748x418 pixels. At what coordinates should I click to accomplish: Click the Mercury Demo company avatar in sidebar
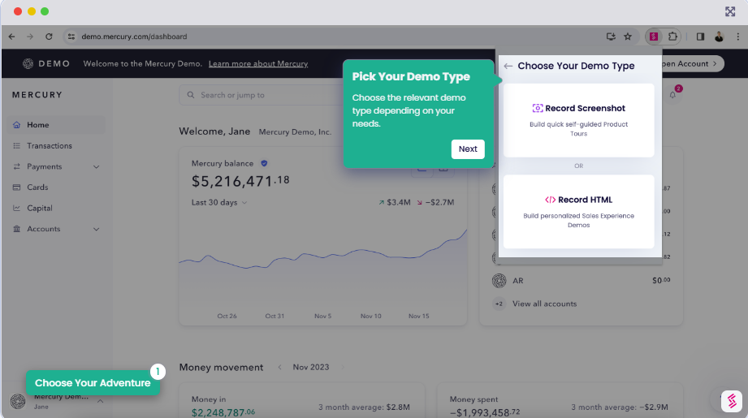pos(18,401)
